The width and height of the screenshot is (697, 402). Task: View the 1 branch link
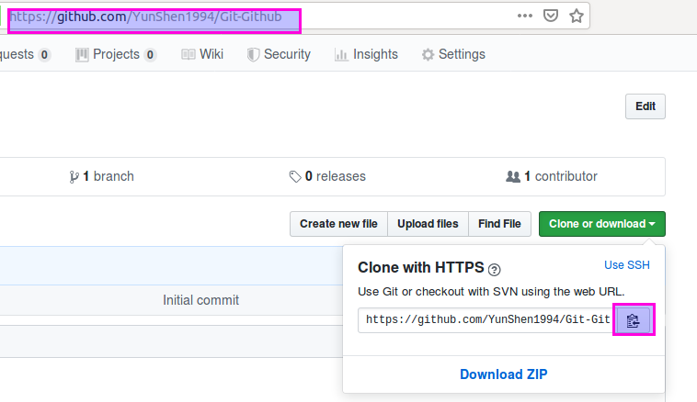(101, 176)
